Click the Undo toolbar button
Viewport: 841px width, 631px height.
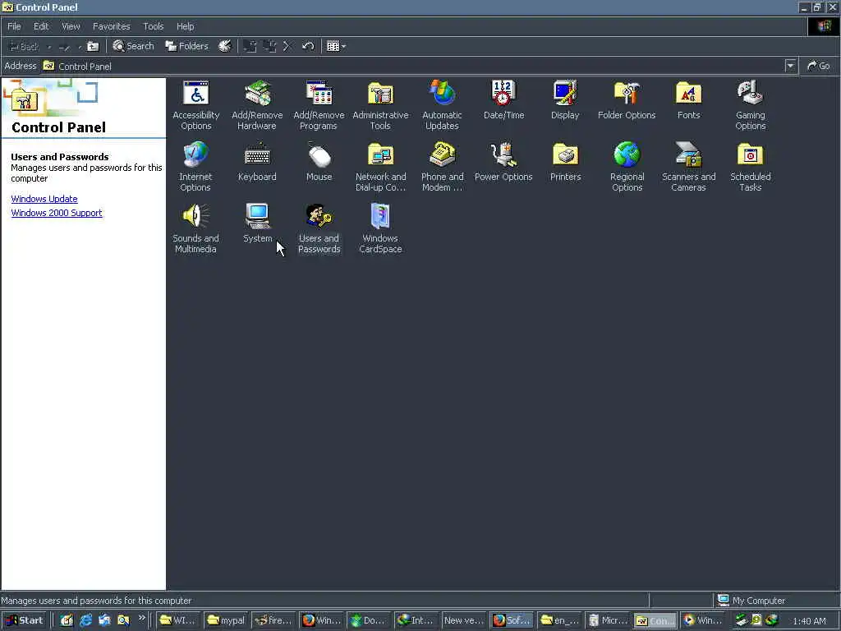[308, 46]
